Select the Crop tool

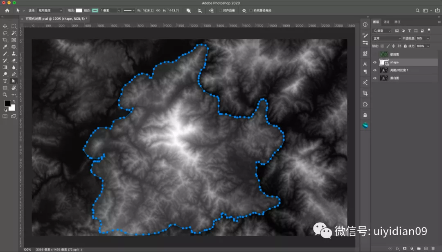tap(5, 40)
